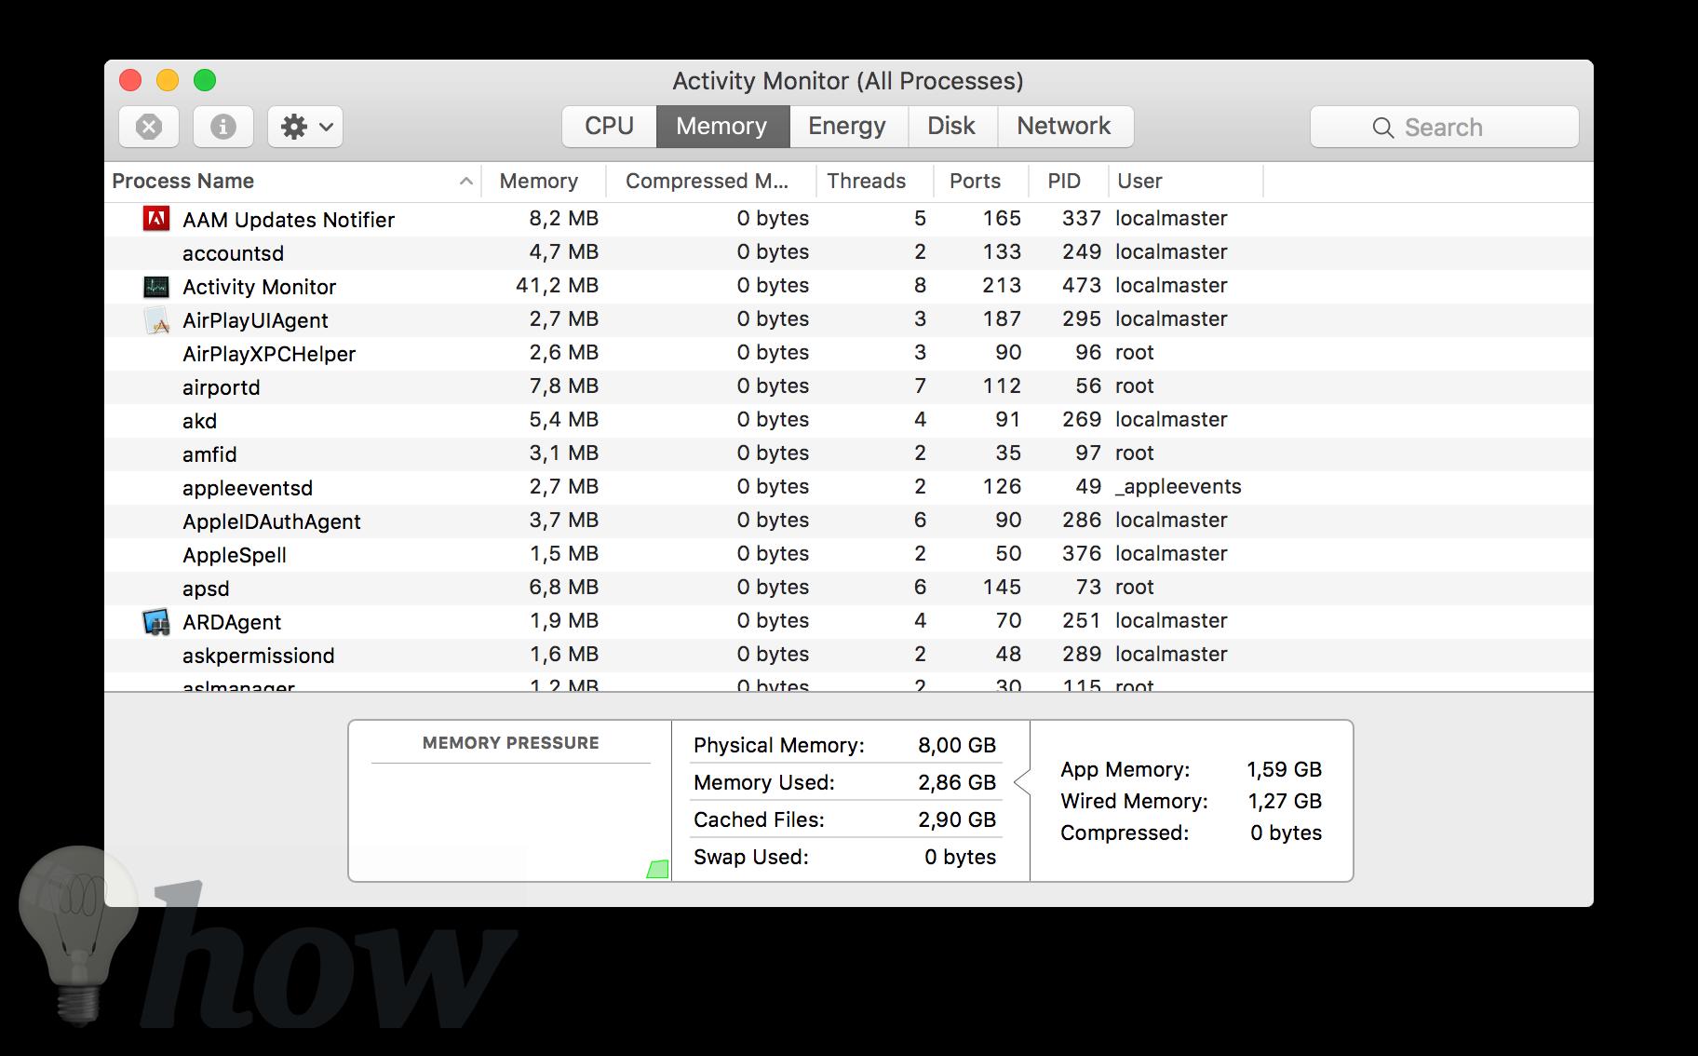
Task: Click the Swap Used row
Action: tap(845, 857)
